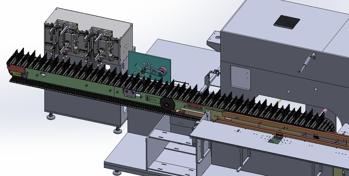Click the red end cap of the conveyor

tap(16, 69)
